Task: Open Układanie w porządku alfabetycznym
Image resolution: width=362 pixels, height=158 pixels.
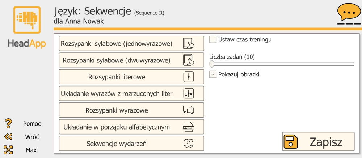Action: tap(132, 127)
